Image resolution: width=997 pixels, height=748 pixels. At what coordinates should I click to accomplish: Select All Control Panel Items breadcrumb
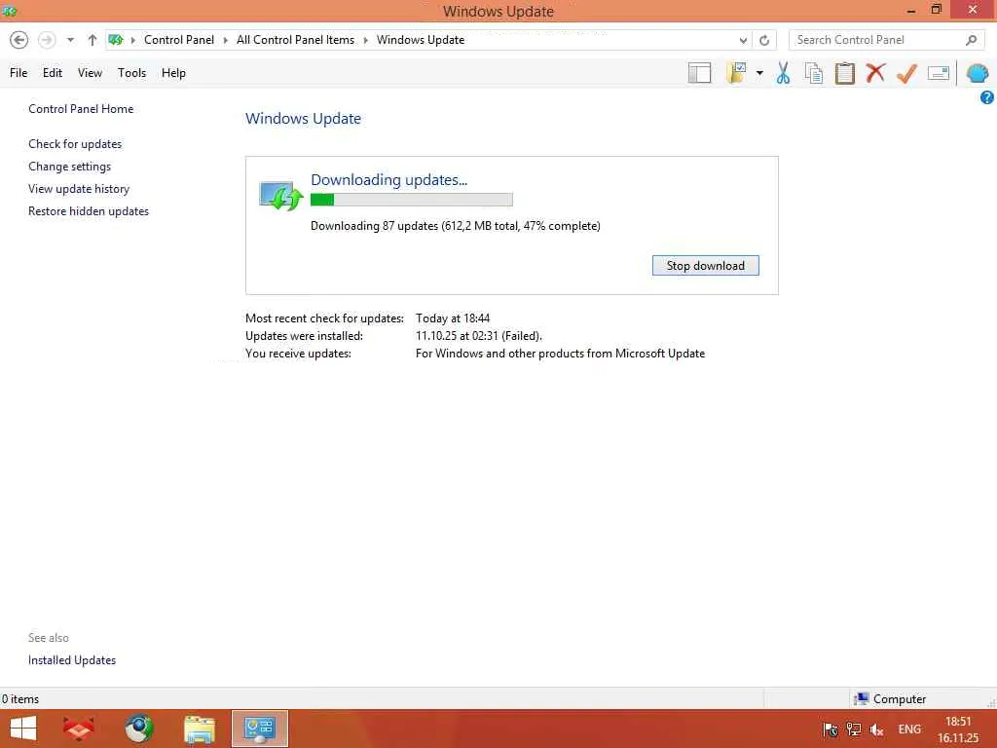point(296,39)
